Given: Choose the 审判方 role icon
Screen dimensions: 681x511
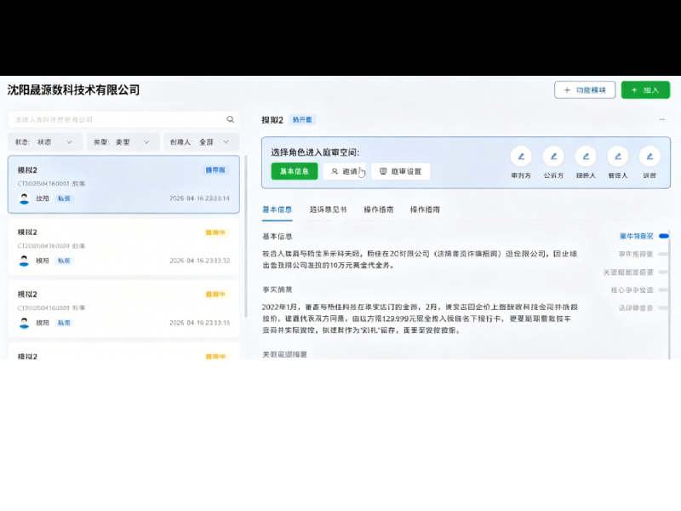Looking at the screenshot, I should (x=521, y=157).
